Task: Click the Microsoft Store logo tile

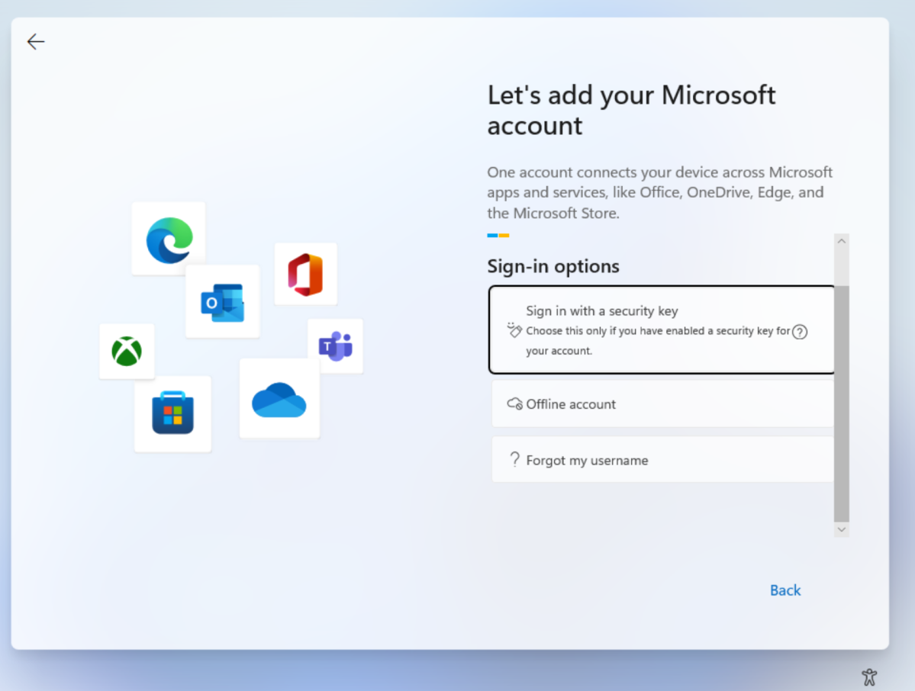Action: click(x=172, y=413)
